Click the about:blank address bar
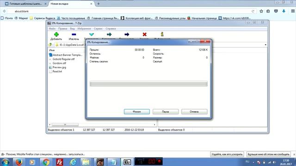The height and width of the screenshot is (166, 296). pyautogui.click(x=130, y=11)
